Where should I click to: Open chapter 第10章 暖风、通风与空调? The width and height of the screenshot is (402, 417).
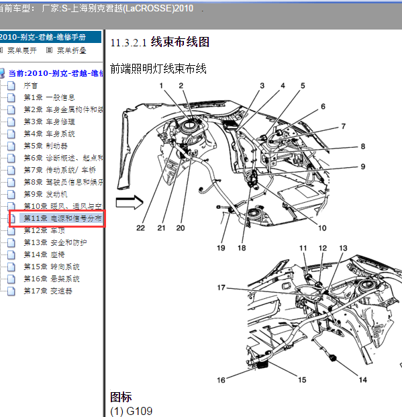pyautogui.click(x=63, y=206)
